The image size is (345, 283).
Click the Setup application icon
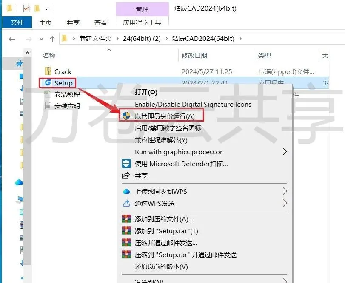(x=48, y=82)
